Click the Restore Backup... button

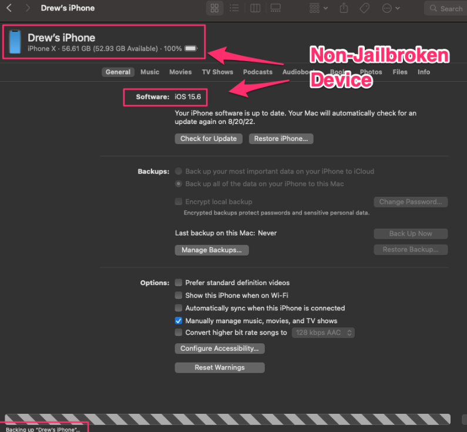point(411,250)
